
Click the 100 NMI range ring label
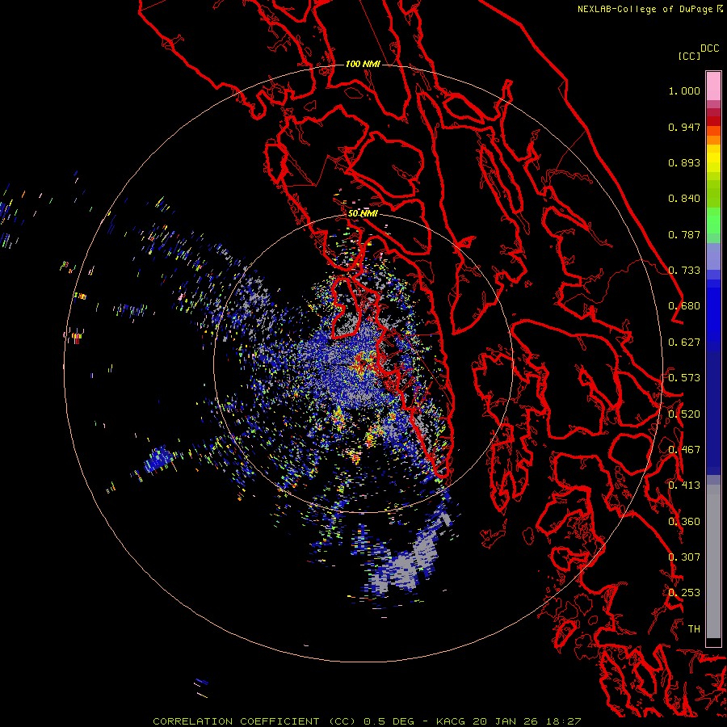(363, 64)
